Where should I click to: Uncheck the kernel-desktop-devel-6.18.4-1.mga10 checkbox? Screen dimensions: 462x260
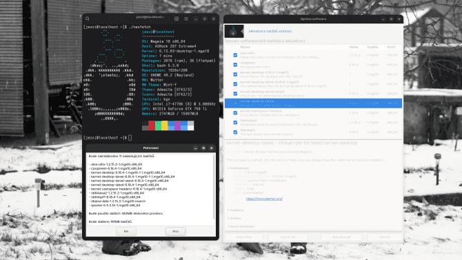pos(235,84)
